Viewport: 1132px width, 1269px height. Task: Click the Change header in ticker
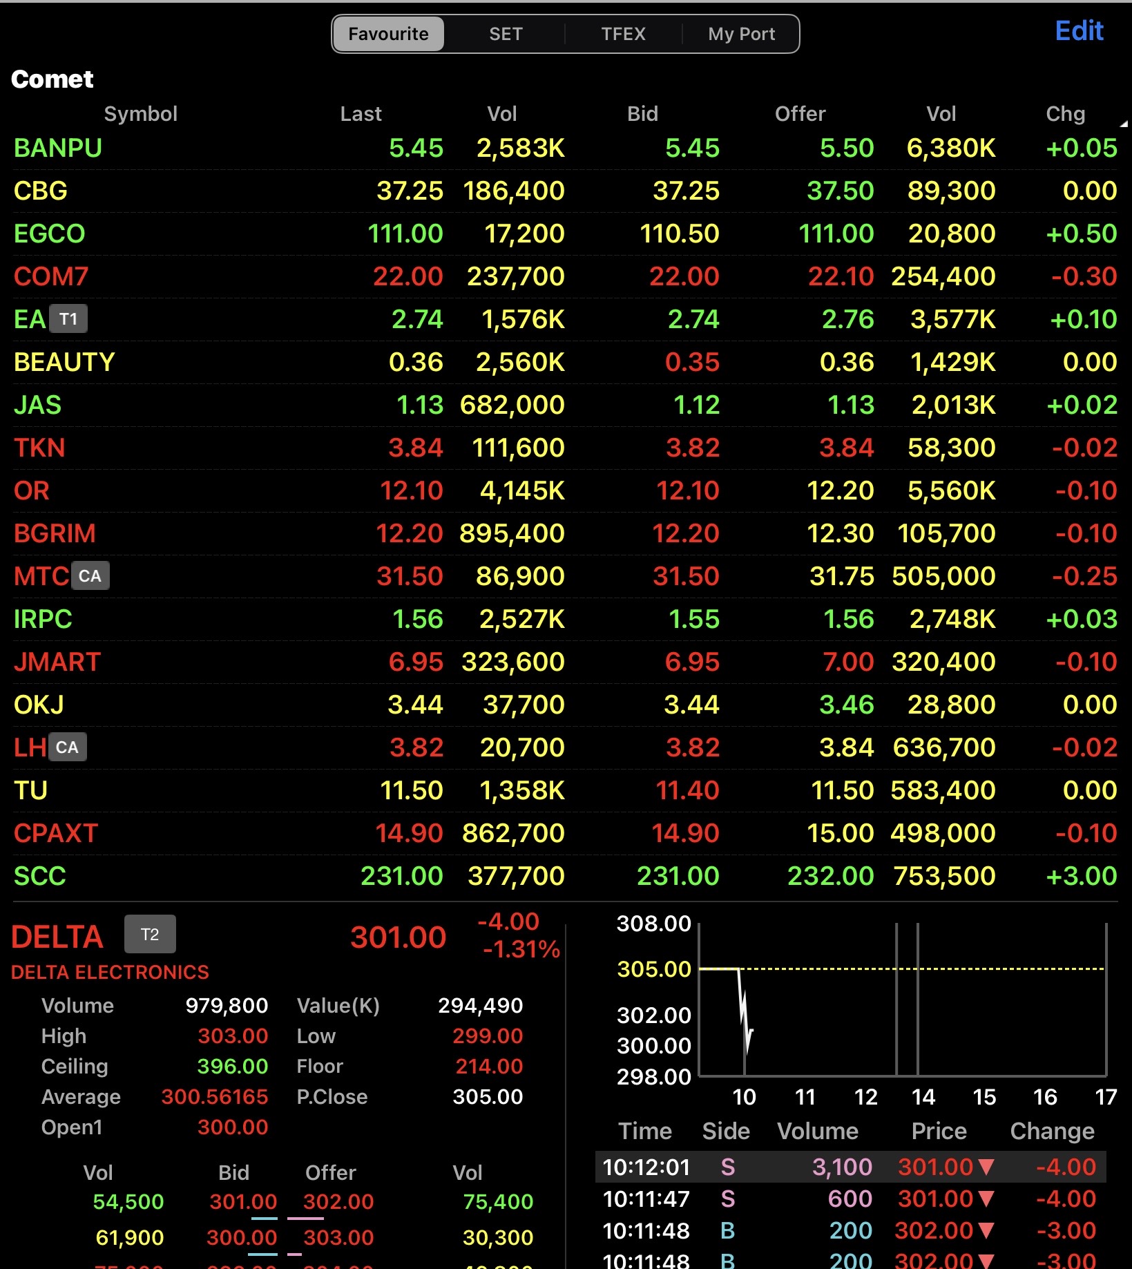point(1052,1131)
